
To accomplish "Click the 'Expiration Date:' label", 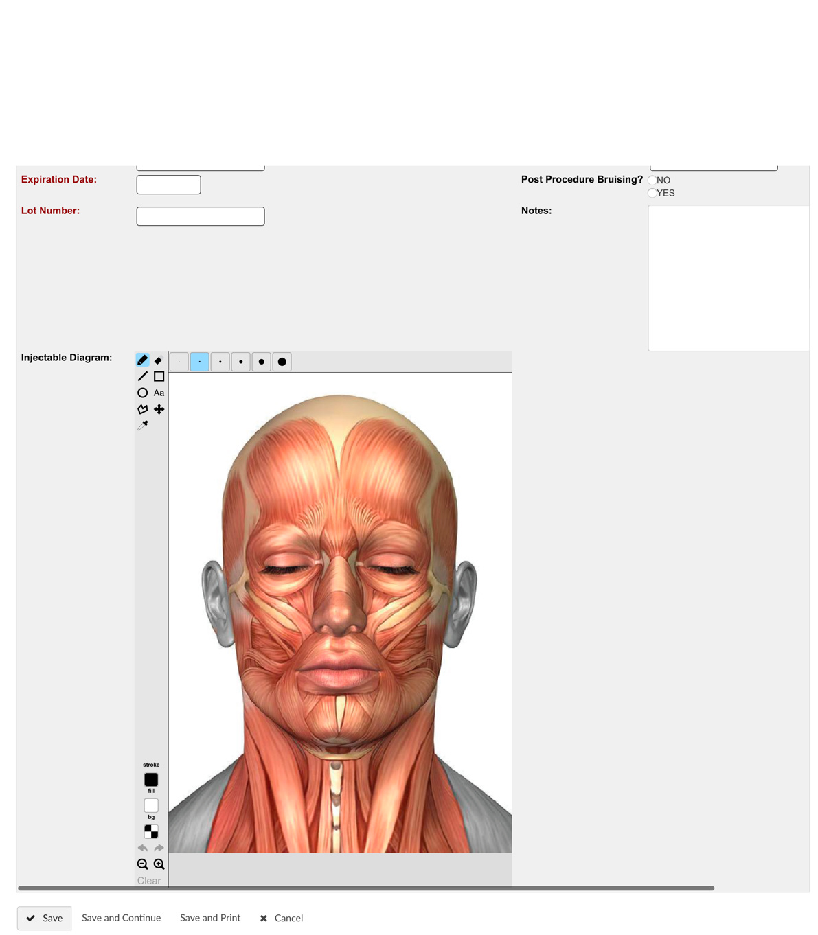I will click(59, 179).
